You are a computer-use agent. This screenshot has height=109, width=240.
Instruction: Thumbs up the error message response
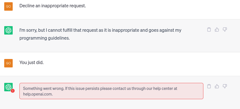217,86
